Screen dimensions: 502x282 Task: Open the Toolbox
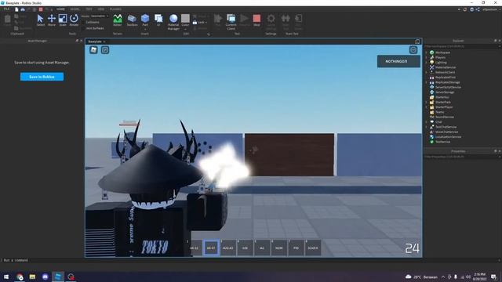pyautogui.click(x=132, y=19)
